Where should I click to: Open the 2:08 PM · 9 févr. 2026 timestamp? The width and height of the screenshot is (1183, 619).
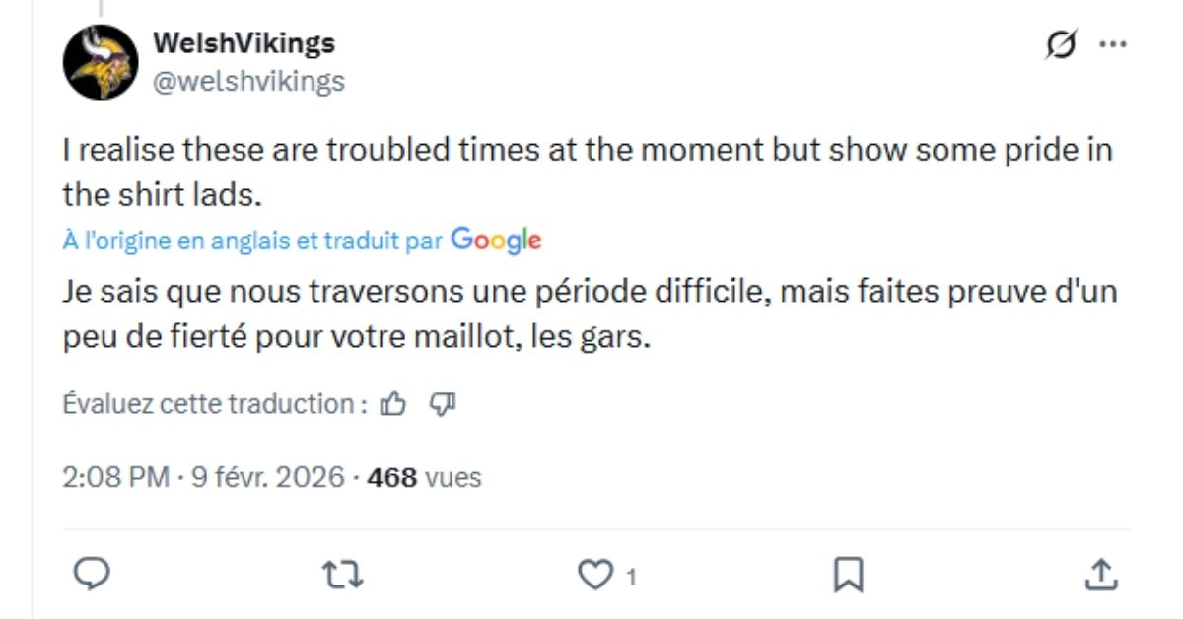(x=203, y=478)
